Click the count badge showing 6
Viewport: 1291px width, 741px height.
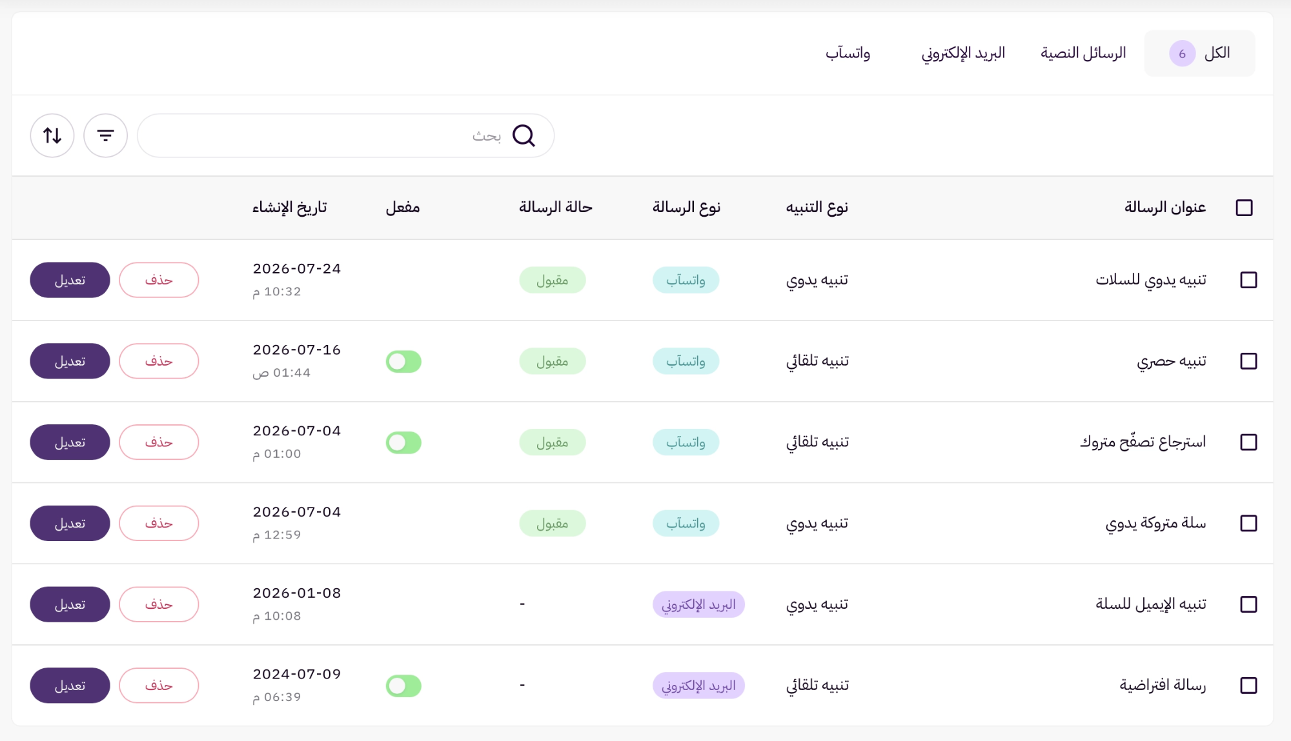click(x=1182, y=54)
